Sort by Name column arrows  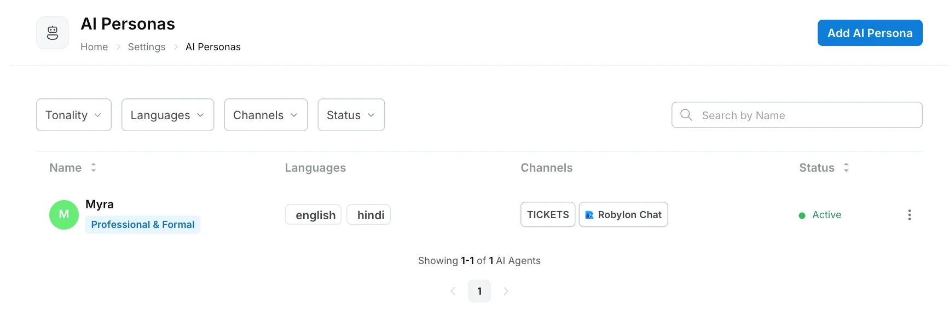click(x=94, y=167)
